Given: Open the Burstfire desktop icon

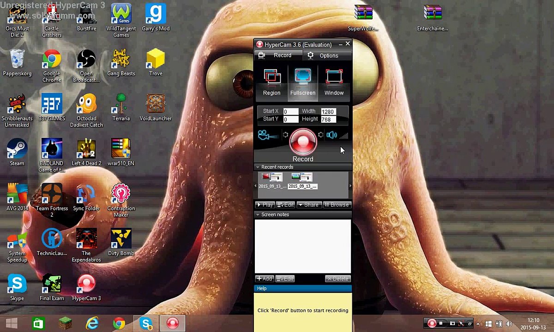Looking at the screenshot, I should (x=86, y=18).
